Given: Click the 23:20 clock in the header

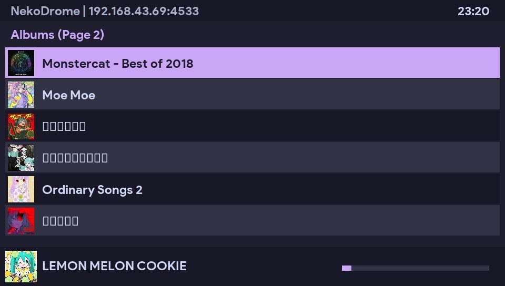Looking at the screenshot, I should (x=473, y=11).
